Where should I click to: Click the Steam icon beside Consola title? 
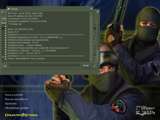coord(9,9)
